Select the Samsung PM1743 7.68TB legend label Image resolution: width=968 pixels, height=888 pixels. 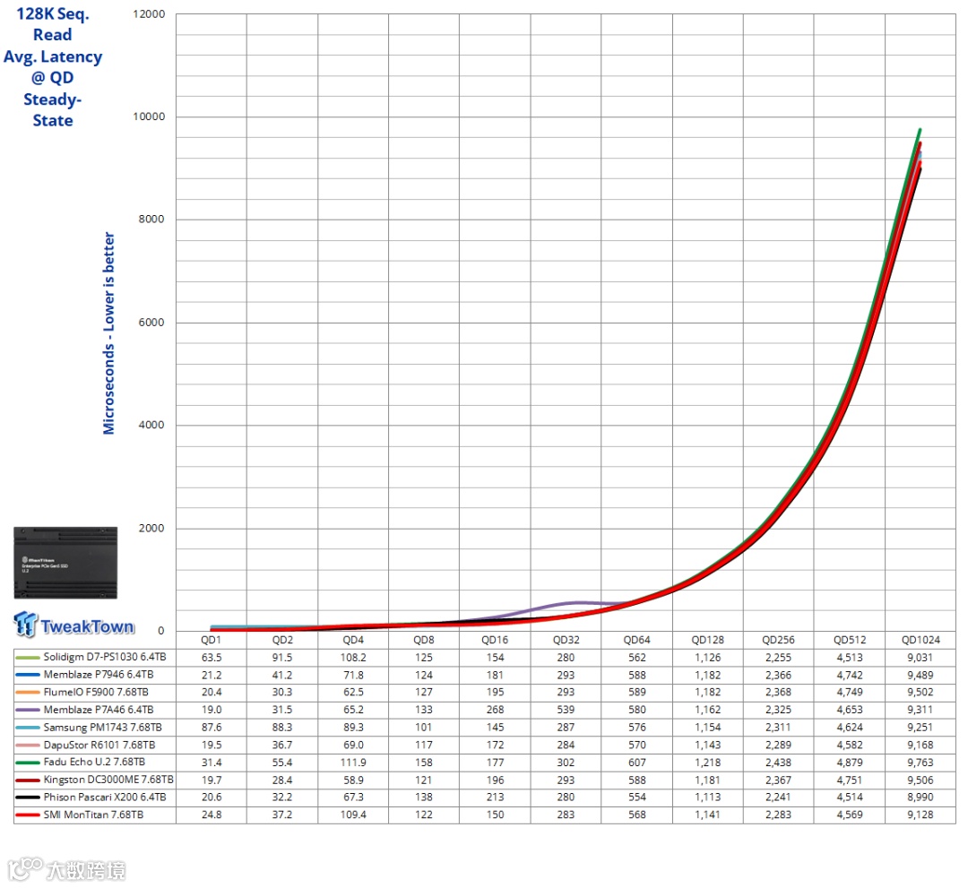point(102,728)
